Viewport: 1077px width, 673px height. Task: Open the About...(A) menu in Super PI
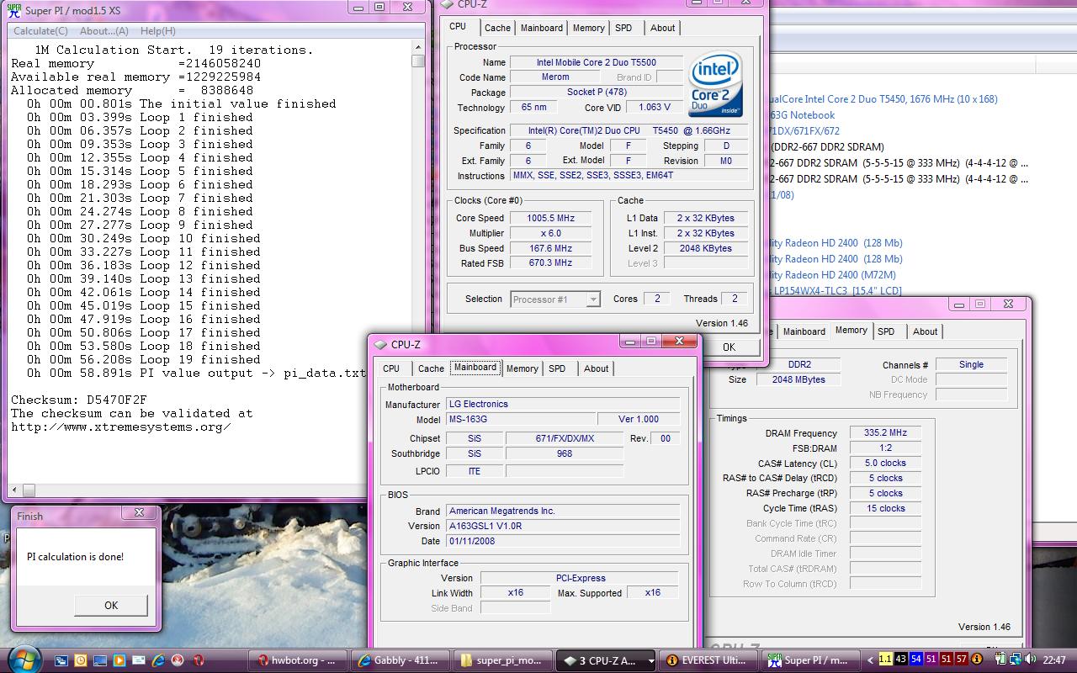coord(104,31)
